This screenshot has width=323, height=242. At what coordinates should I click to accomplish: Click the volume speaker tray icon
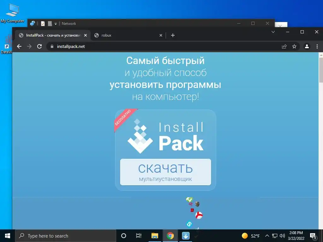[x=282, y=236]
